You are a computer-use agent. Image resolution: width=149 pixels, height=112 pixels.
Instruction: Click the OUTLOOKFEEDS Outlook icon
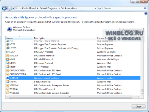point(8,74)
